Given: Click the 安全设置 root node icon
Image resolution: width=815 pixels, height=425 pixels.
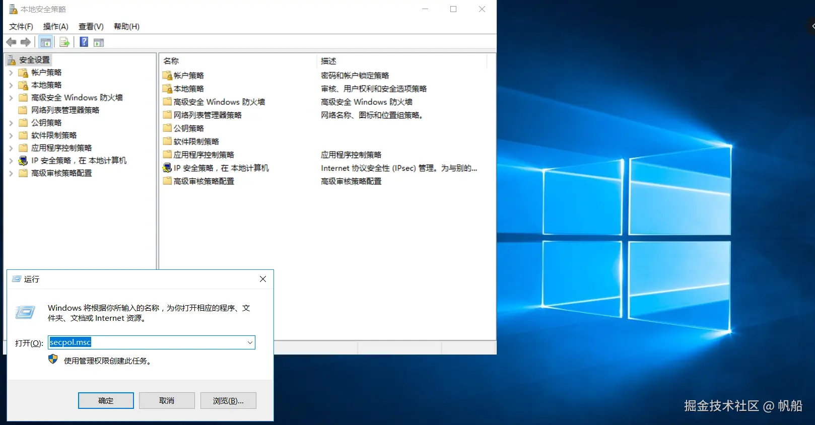Looking at the screenshot, I should 12,60.
